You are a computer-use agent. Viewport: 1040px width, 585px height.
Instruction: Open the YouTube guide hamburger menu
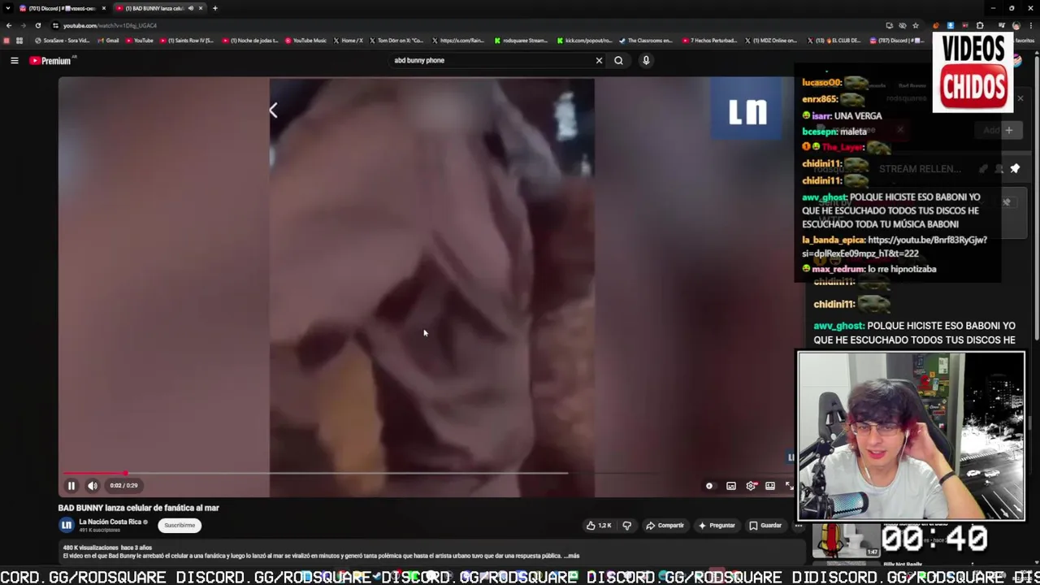(14, 60)
